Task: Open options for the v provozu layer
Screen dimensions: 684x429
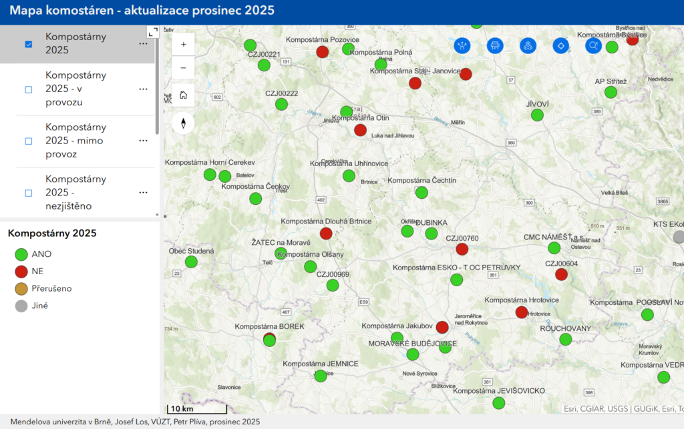Action: (x=143, y=89)
